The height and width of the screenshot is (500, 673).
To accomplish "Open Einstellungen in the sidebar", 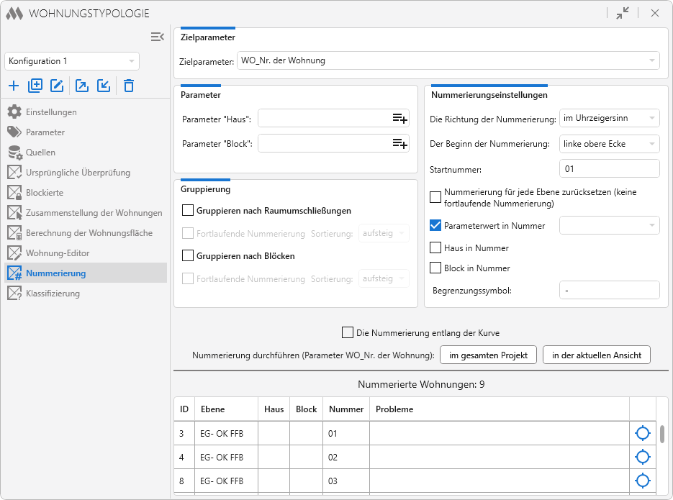I will tap(51, 112).
